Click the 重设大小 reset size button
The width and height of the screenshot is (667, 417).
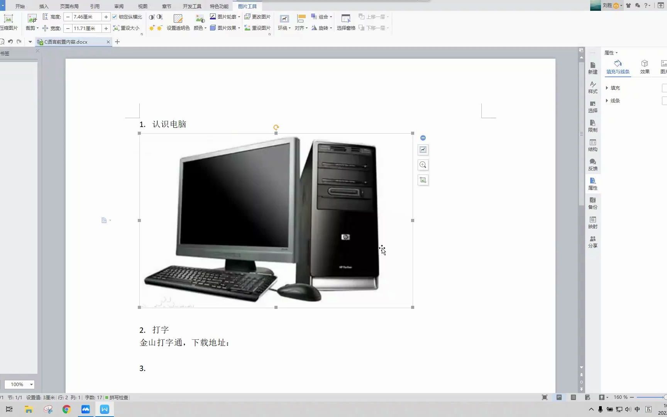[126, 28]
